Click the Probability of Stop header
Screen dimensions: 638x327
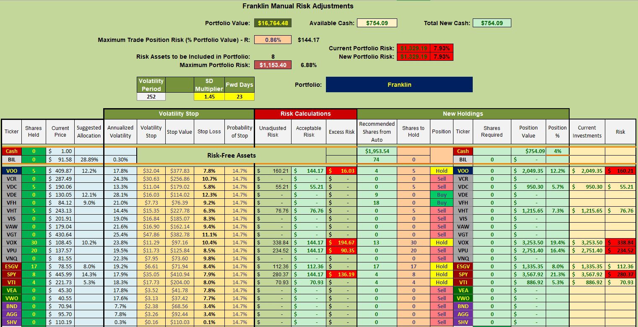click(x=240, y=132)
